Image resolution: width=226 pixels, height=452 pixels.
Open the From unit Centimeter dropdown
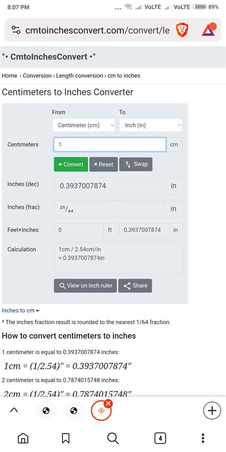tap(83, 125)
